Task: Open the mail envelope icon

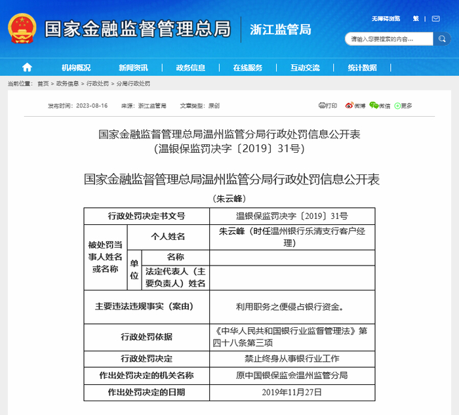Action: pos(436,19)
